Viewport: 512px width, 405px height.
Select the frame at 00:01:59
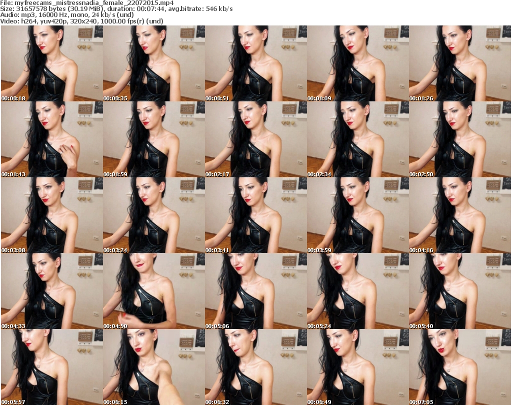[154, 139]
